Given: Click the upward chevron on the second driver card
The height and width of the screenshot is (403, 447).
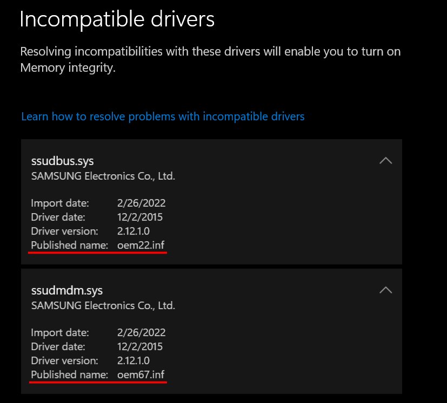Looking at the screenshot, I should (x=386, y=290).
